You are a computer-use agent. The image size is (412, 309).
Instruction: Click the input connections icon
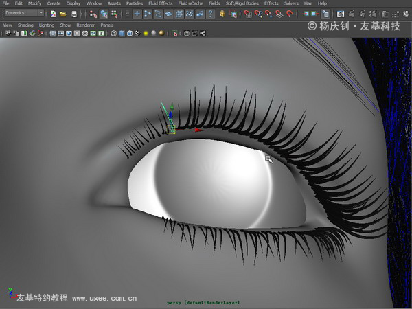[306, 14]
